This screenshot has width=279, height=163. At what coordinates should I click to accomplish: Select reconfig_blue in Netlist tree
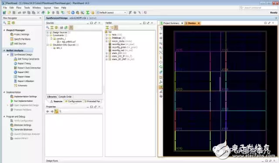(118, 44)
